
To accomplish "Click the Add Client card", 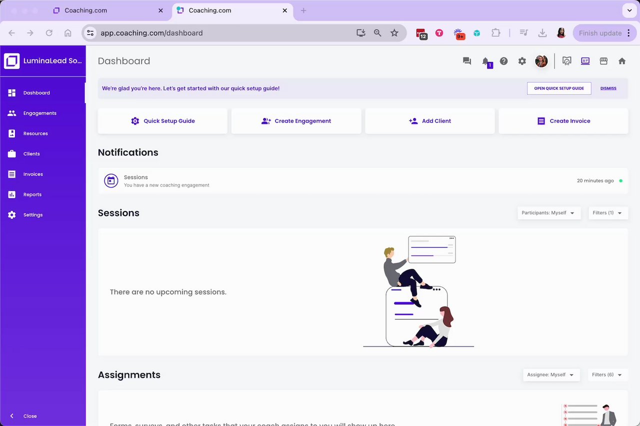I will 430,121.
